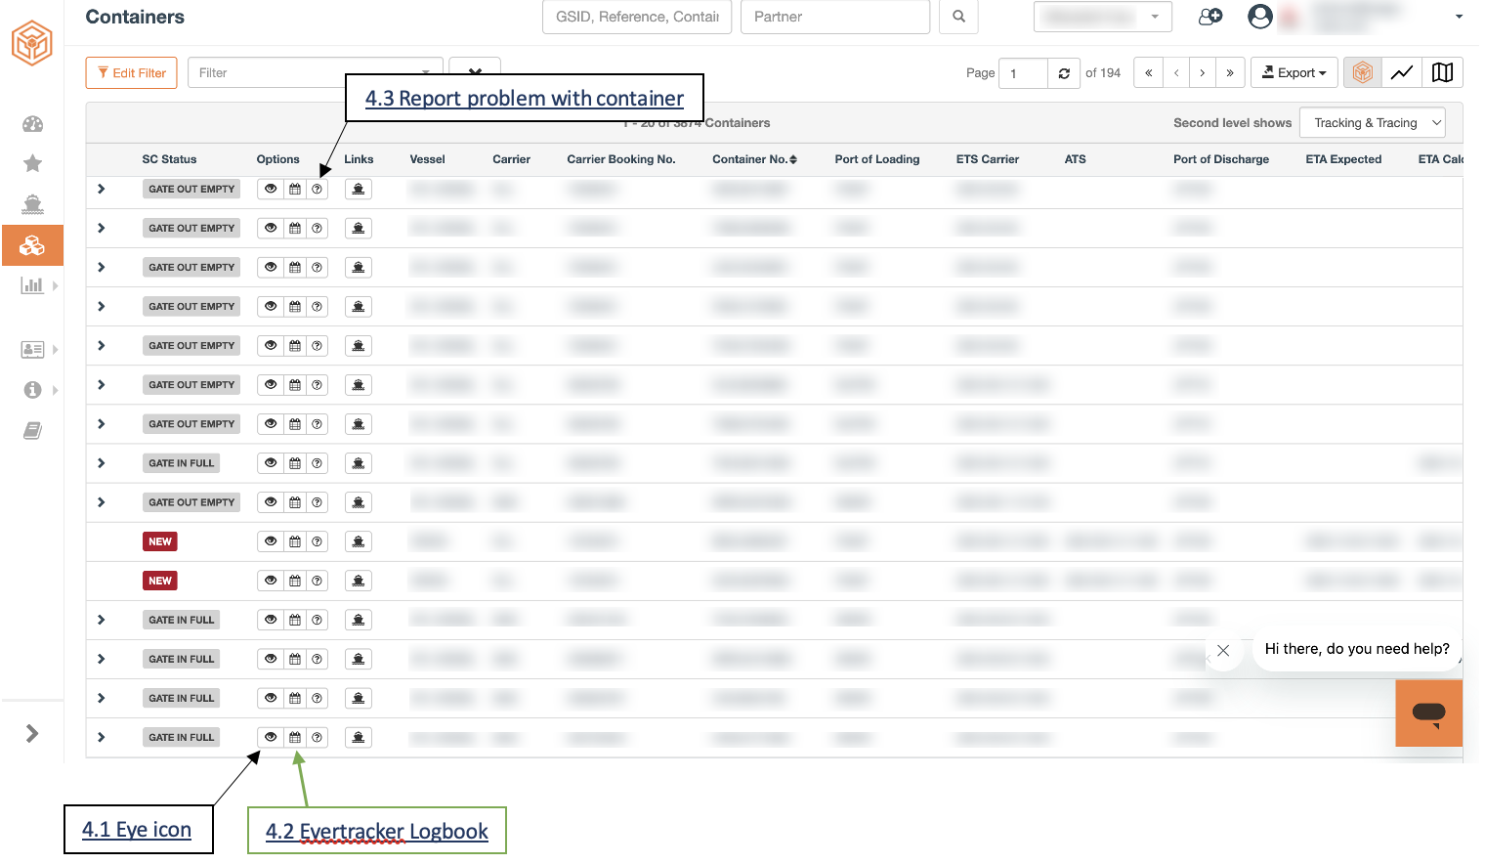Toggle eye icon in the first NEW row
This screenshot has height=864, width=1485.
point(271,541)
